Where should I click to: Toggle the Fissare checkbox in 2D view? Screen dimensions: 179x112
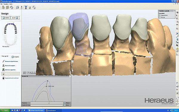coord(65,103)
